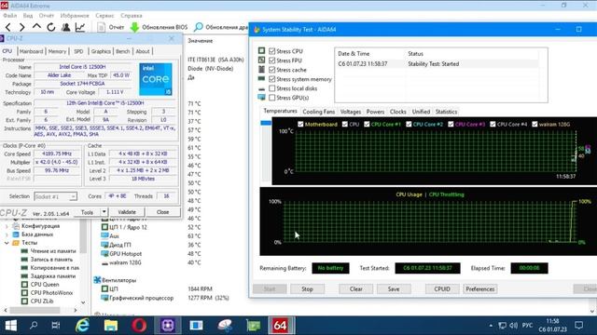This screenshot has height=335, width=597.
Task: Click the Stress system memory icon
Action: [x=261, y=78]
